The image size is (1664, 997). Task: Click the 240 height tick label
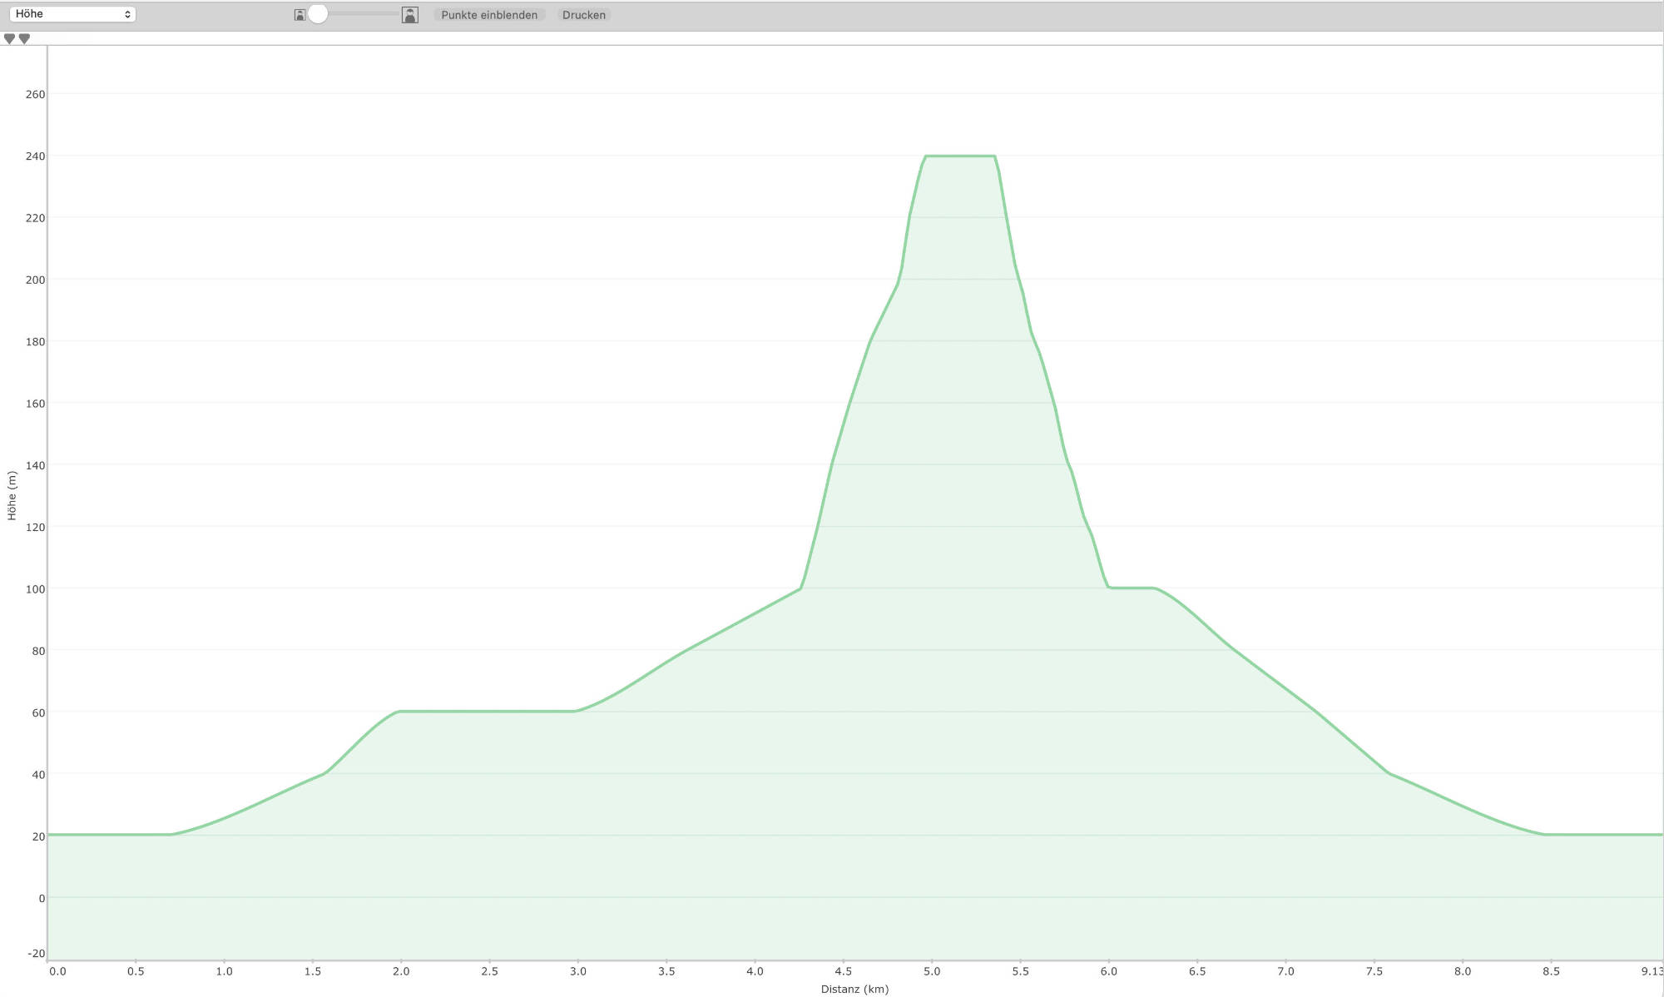pos(35,156)
